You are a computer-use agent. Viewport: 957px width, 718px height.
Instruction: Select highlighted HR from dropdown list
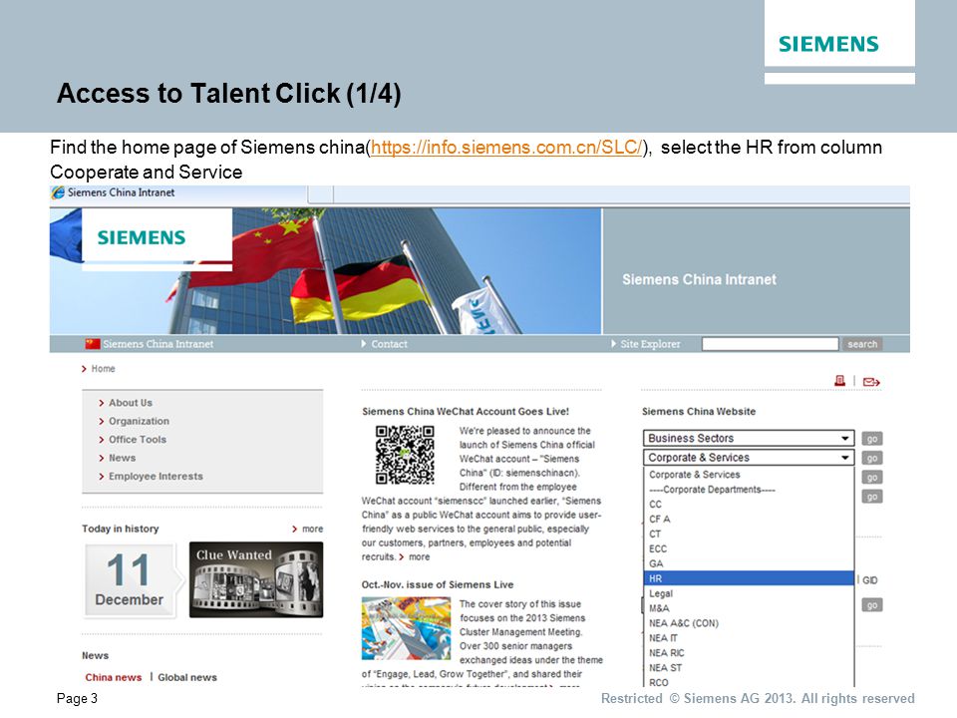point(749,578)
